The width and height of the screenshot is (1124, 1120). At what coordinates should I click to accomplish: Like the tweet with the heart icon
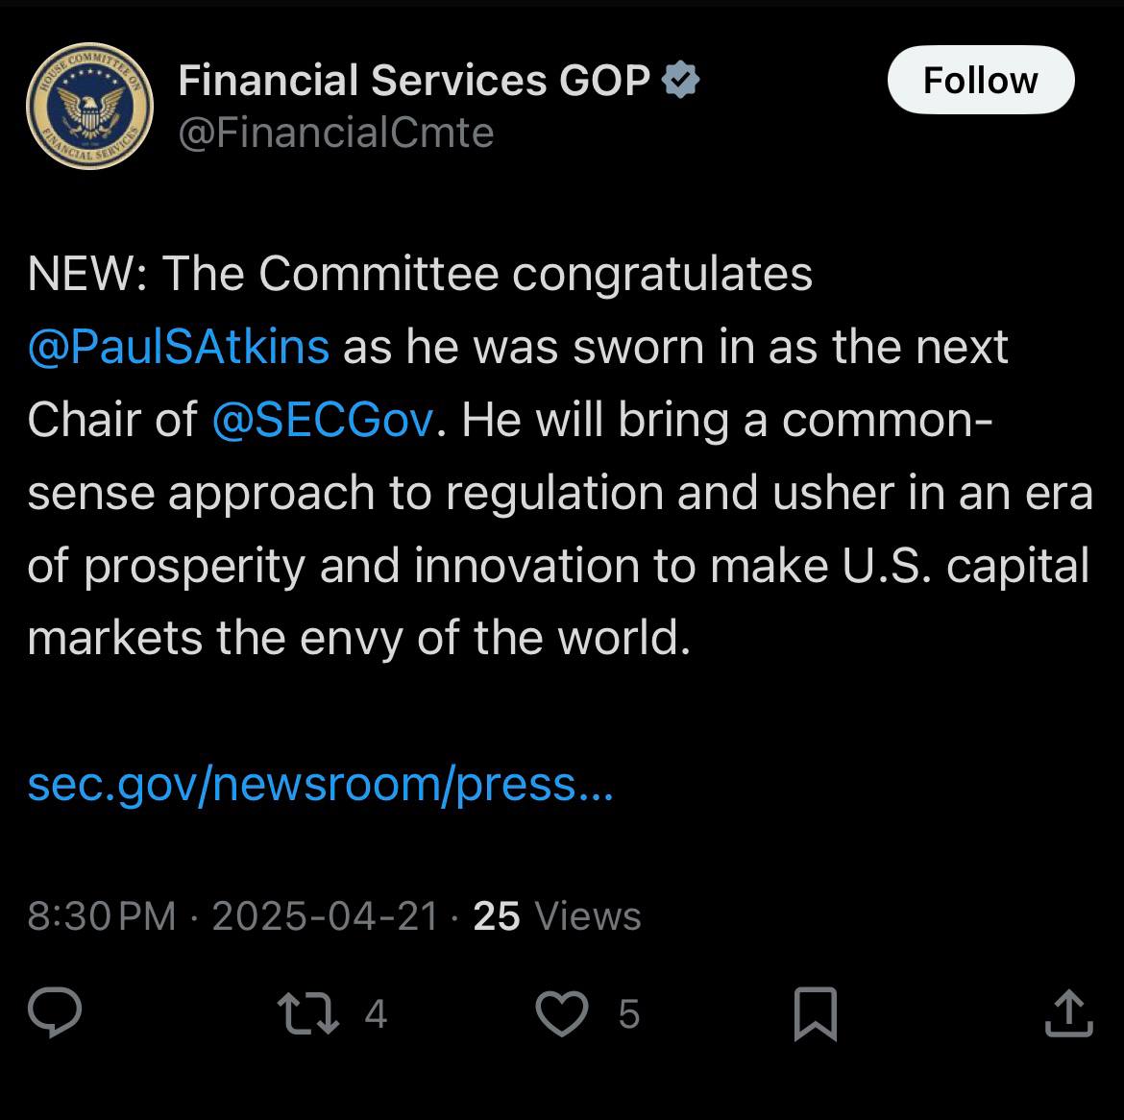coord(562,1013)
